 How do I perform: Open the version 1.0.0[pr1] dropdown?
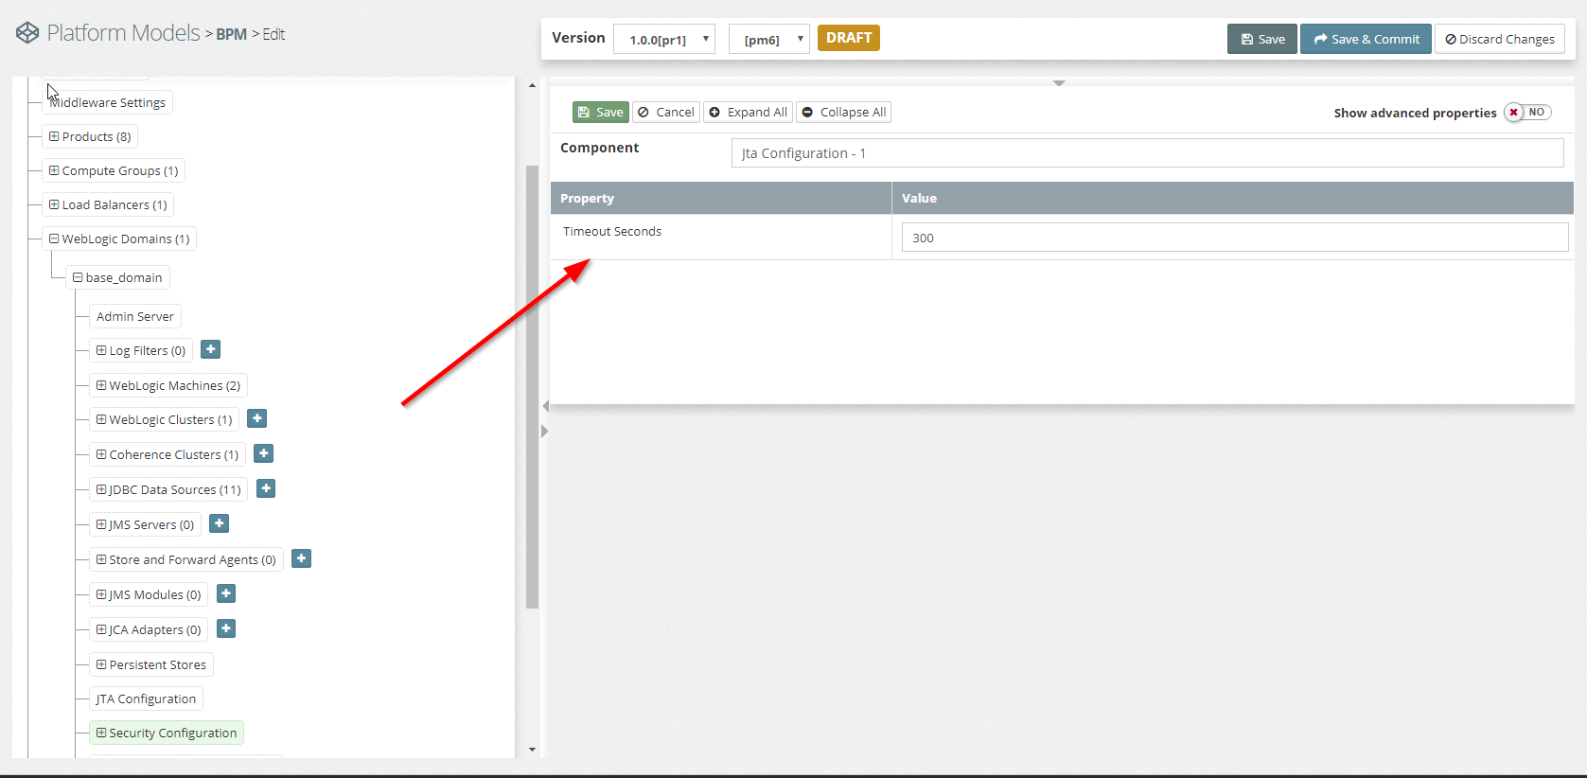point(664,40)
